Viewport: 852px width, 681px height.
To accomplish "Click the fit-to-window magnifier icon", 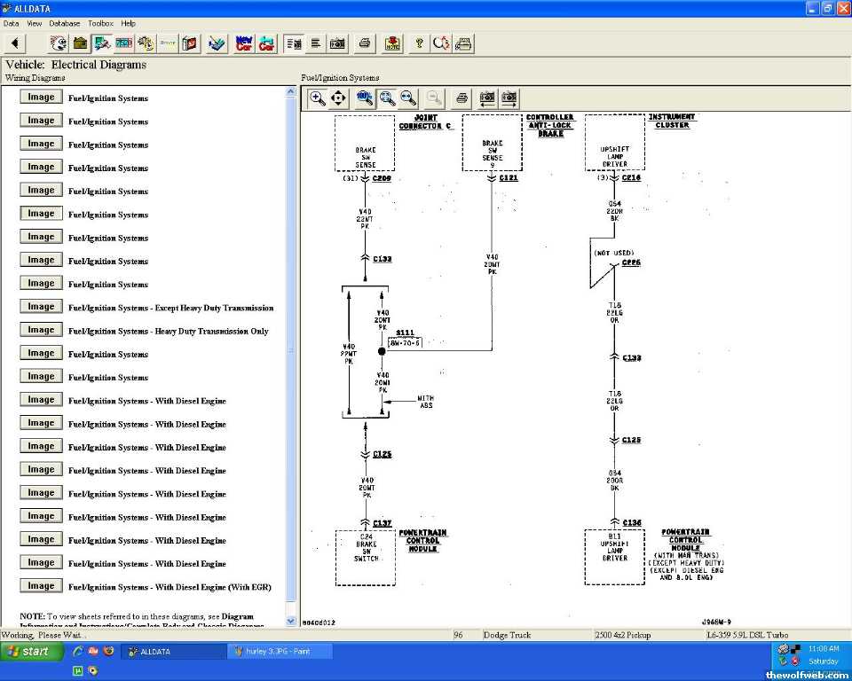I will point(387,98).
